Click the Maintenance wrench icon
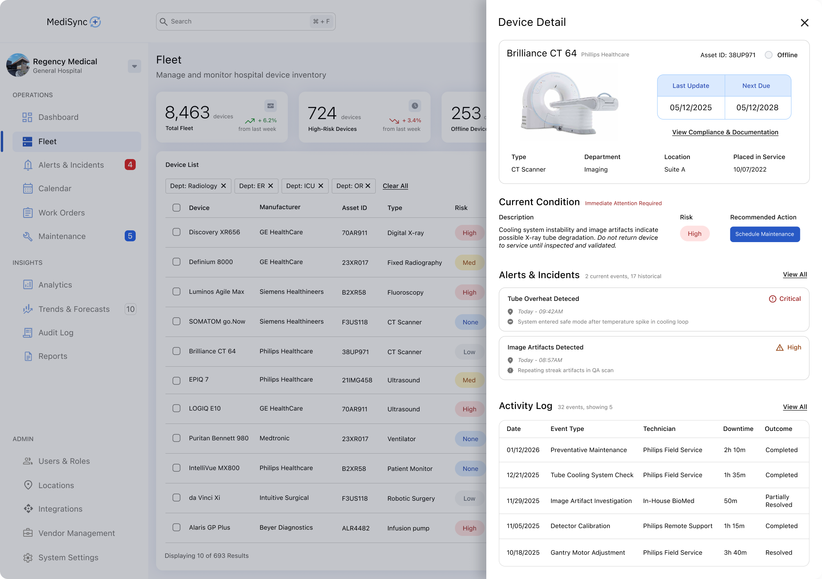 (x=27, y=236)
